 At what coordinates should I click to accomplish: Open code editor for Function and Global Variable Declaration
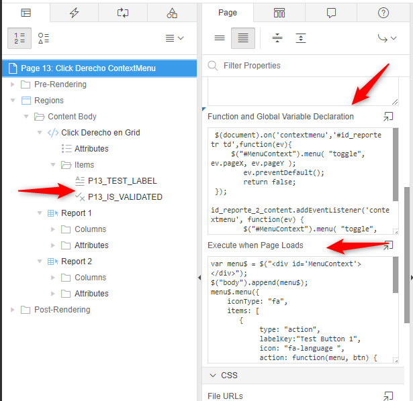pyautogui.click(x=387, y=117)
